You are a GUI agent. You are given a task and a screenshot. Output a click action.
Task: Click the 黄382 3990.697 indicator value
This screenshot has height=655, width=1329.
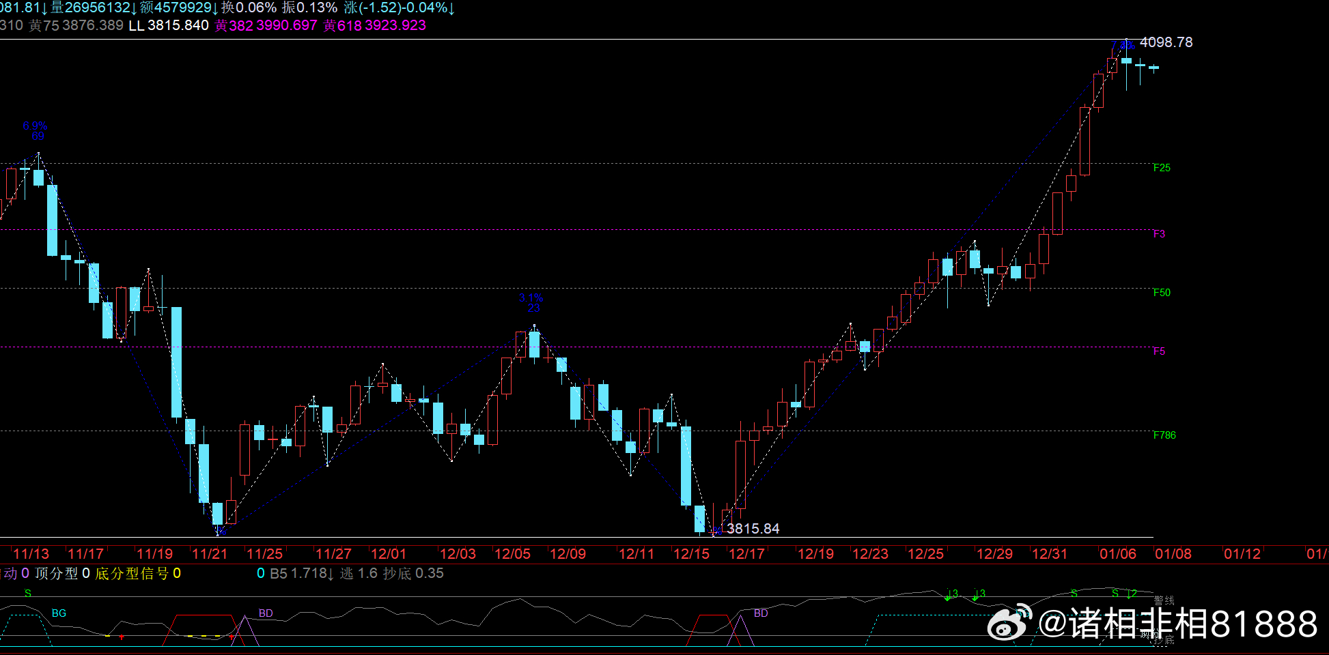[266, 25]
